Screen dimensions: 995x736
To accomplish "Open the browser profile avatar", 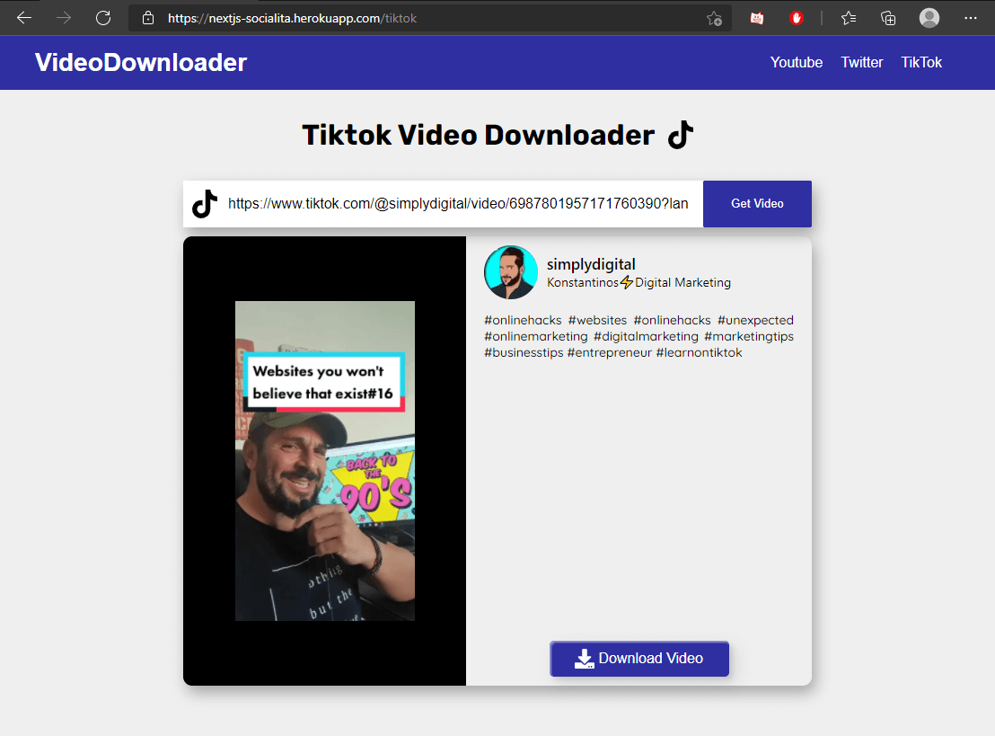I will coord(929,18).
